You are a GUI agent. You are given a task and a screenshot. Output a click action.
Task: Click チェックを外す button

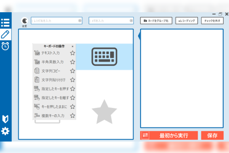click(212, 21)
